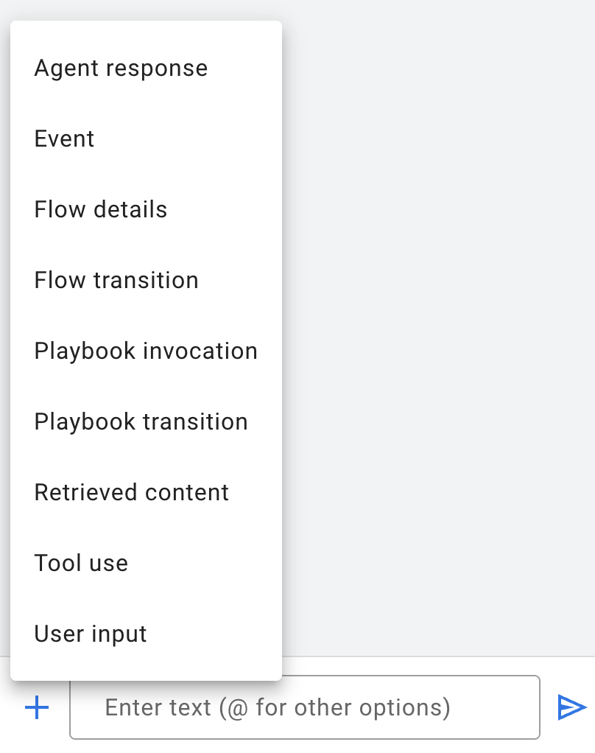Pick Flow details in the popup list
Image resolution: width=595 pixels, height=753 pixels.
(x=101, y=210)
